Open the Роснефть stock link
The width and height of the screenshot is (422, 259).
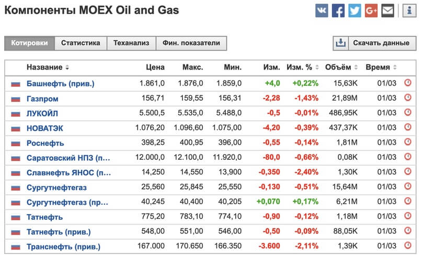45,143
